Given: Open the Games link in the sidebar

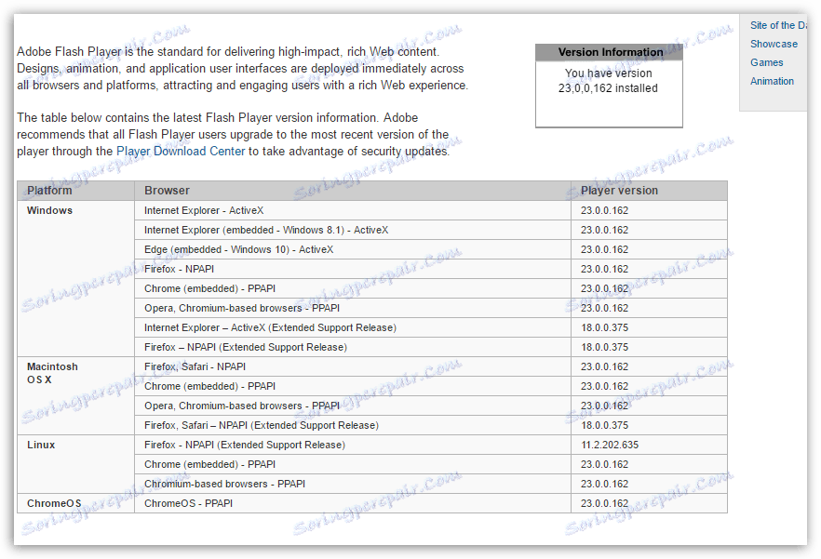Looking at the screenshot, I should pos(766,62).
